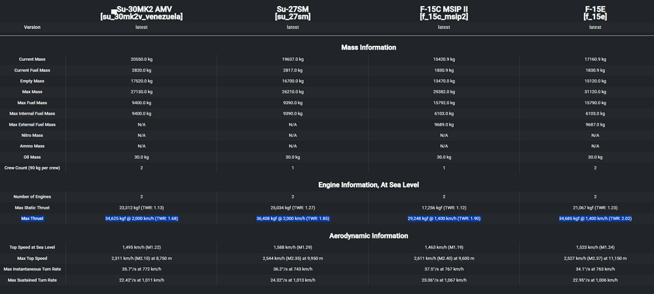Click the Ammo Mass row label
The image size is (654, 294).
pos(32,146)
